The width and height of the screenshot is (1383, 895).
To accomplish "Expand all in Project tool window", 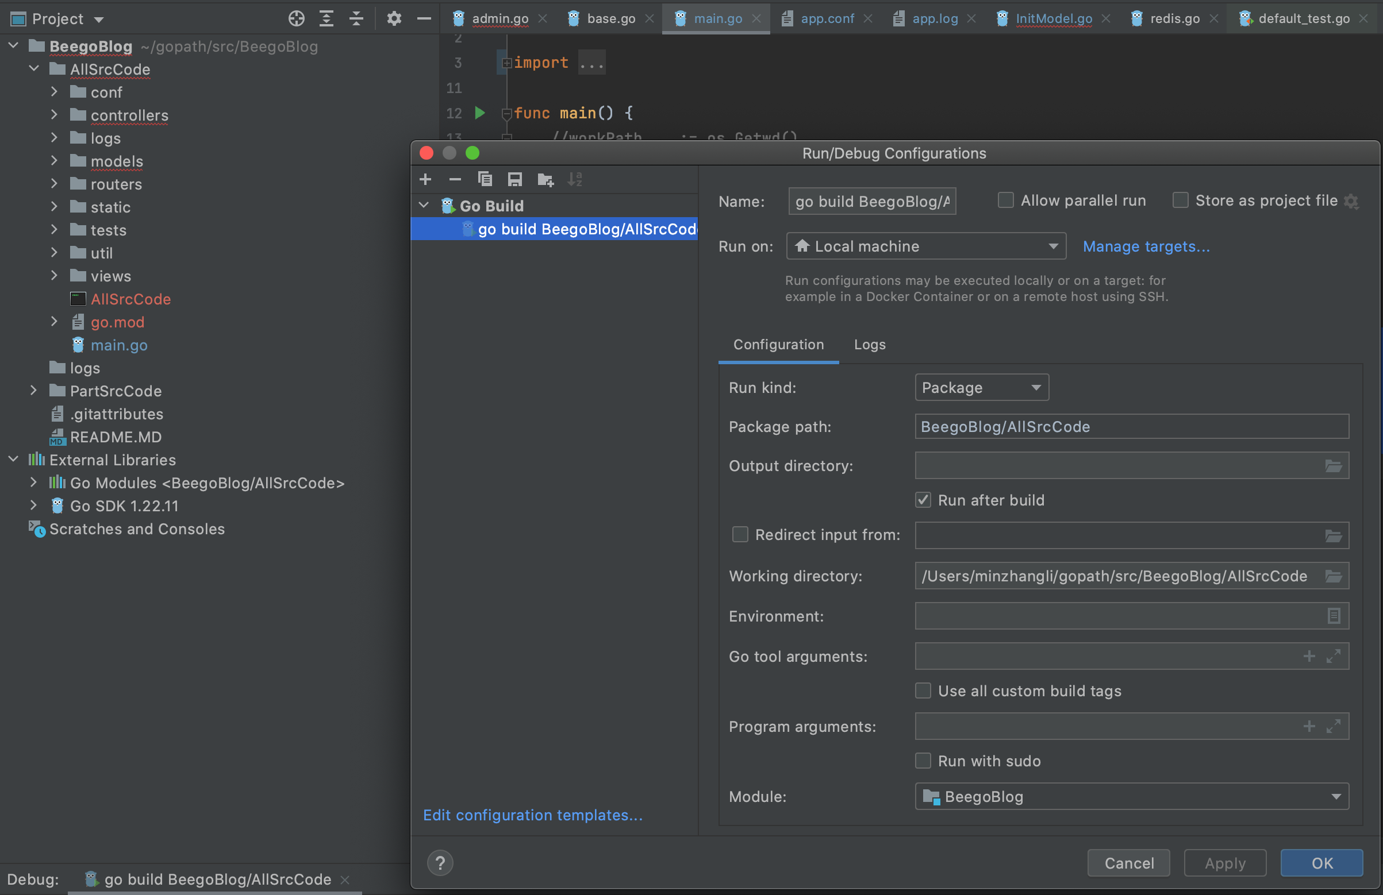I will (326, 18).
